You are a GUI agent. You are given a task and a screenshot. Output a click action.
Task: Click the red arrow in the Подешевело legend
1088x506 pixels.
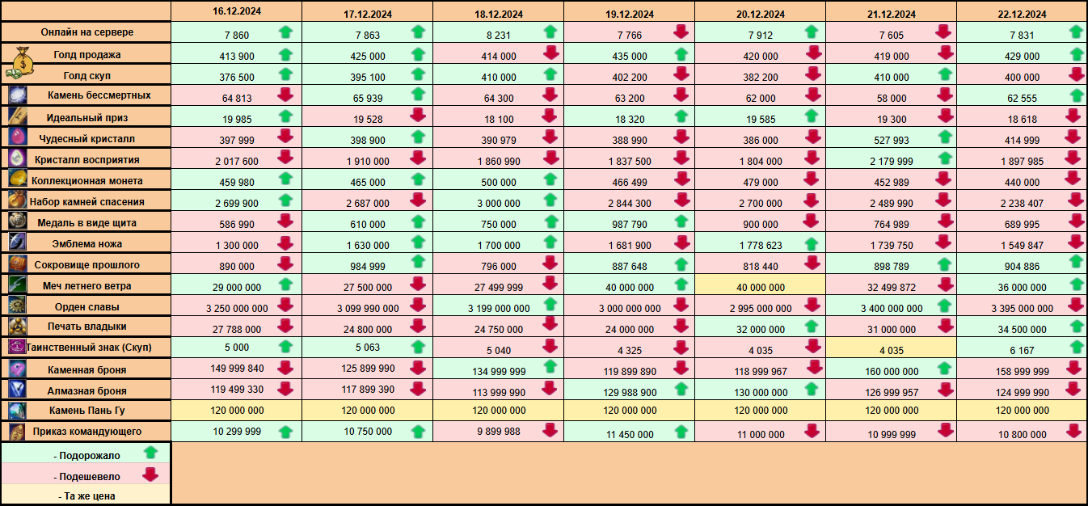(x=150, y=474)
